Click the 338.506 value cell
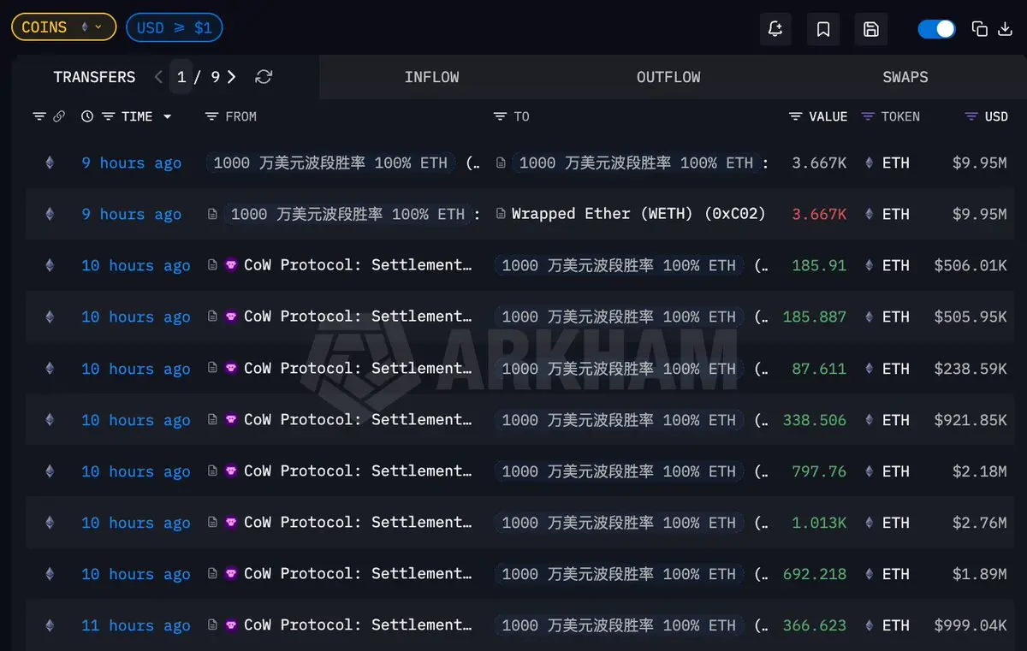 (815, 420)
